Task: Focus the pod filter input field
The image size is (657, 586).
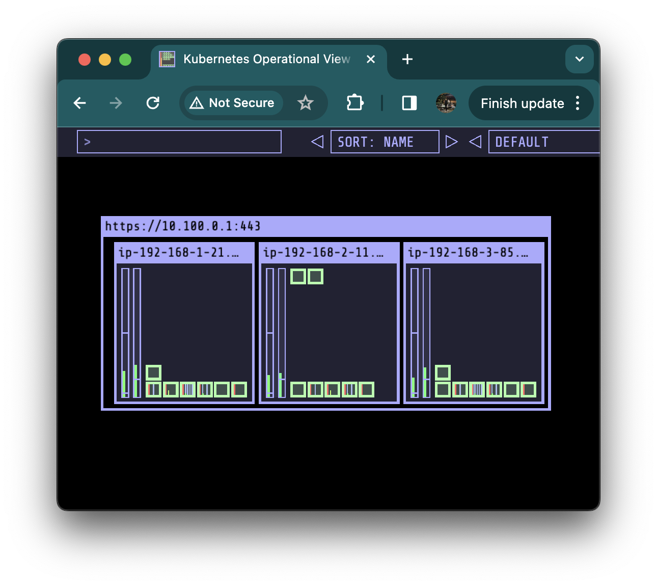Action: click(x=179, y=142)
